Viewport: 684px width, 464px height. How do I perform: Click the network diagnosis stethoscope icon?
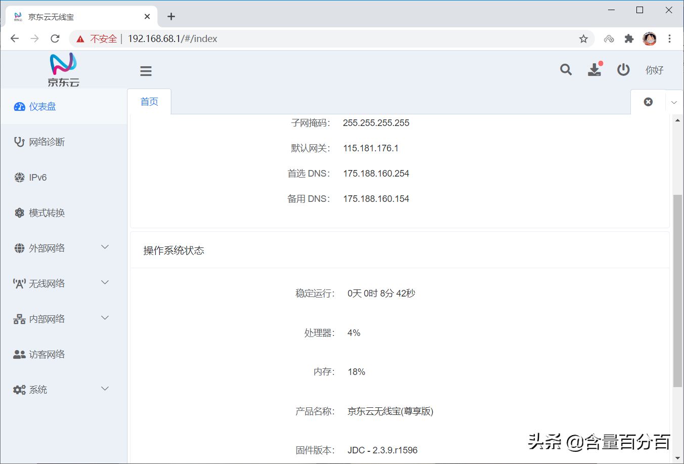(x=19, y=142)
